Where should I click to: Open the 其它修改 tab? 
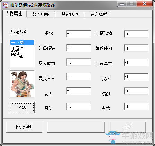[x=70, y=14]
